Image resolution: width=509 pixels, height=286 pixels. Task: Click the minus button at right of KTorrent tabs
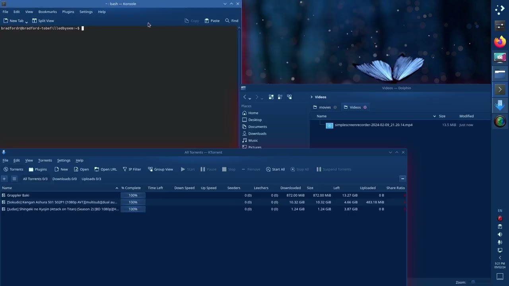402,179
